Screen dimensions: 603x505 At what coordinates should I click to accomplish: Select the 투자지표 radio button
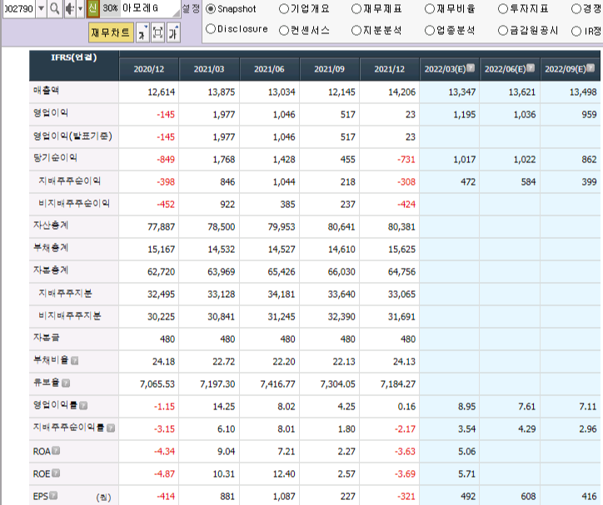(503, 8)
